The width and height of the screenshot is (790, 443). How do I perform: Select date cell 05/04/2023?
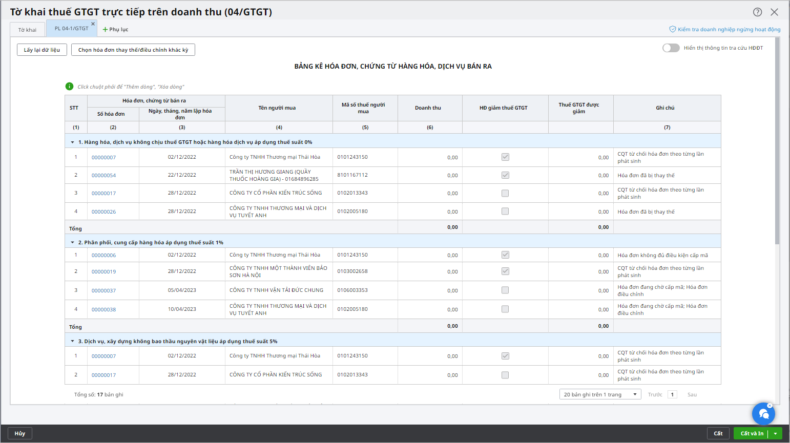(x=182, y=290)
